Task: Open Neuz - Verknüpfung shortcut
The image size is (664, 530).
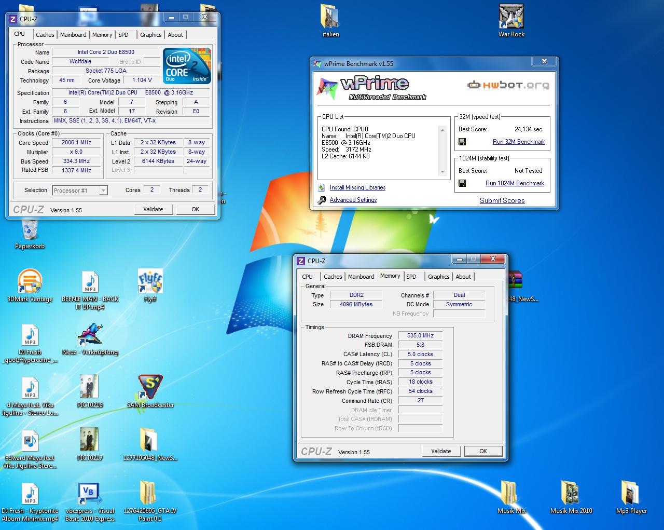Action: point(90,335)
